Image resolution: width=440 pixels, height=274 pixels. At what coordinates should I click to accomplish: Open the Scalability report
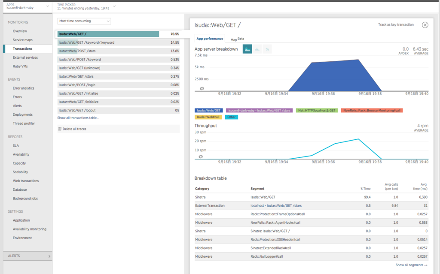[x=20, y=172]
